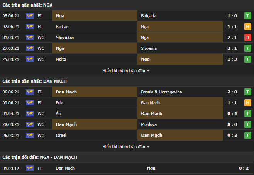The width and height of the screenshot is (254, 175).
Task: Click the flag icon on Israel vs Đan Mạch row
Action: click(30, 135)
